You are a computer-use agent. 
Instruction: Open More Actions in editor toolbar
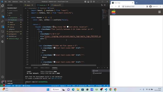click(107, 5)
